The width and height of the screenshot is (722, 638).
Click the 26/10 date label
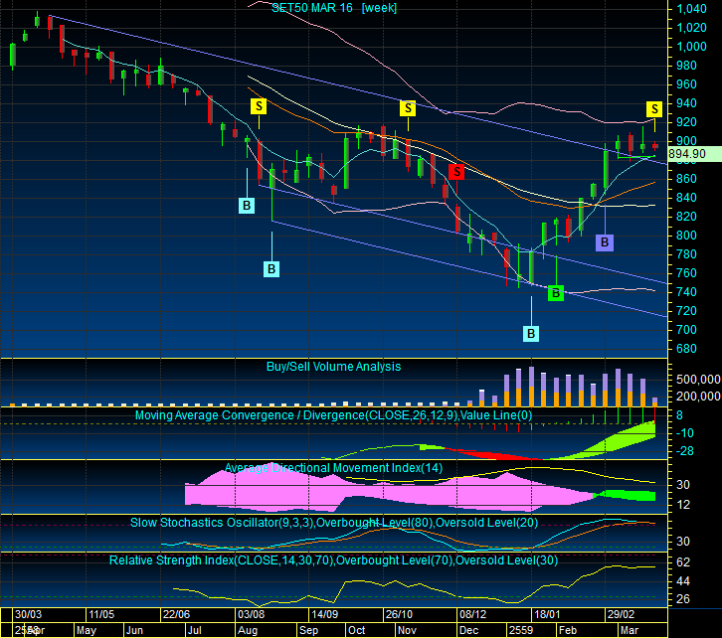[x=399, y=614]
